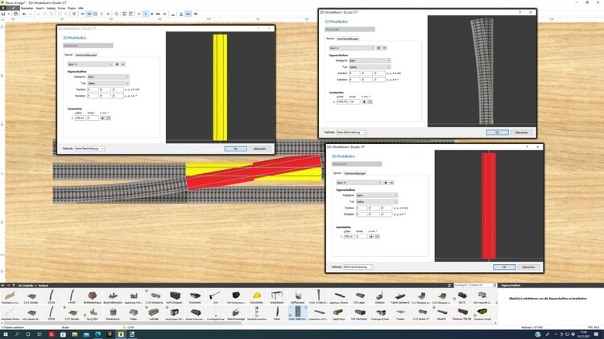The image size is (604, 339).
Task: Click the publish globe icon in the toolbar
Action: [15, 14]
